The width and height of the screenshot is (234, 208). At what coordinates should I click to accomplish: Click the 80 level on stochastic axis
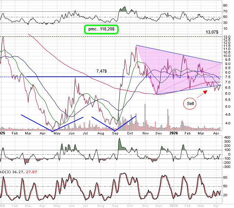point(225,178)
